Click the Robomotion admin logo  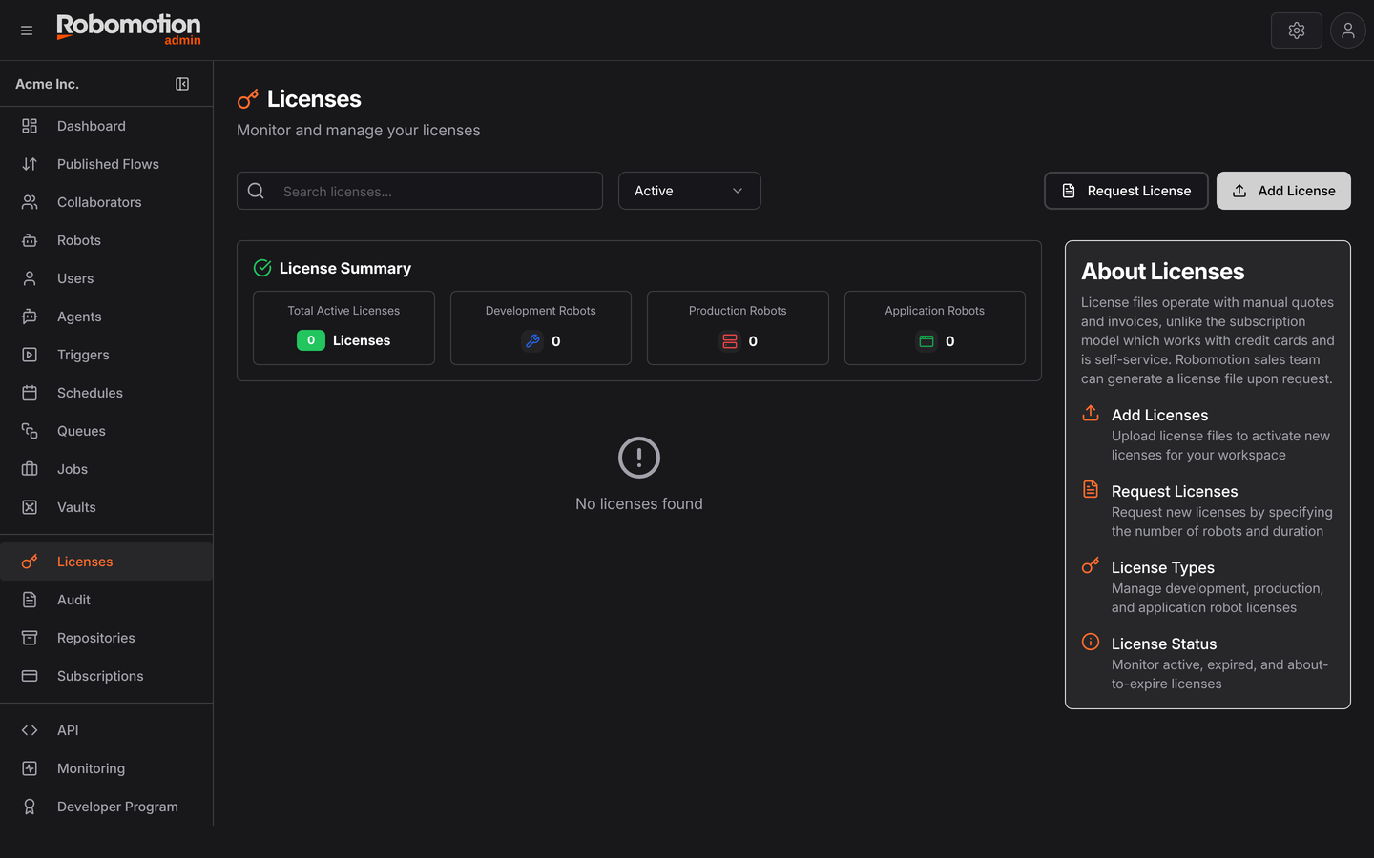click(129, 30)
